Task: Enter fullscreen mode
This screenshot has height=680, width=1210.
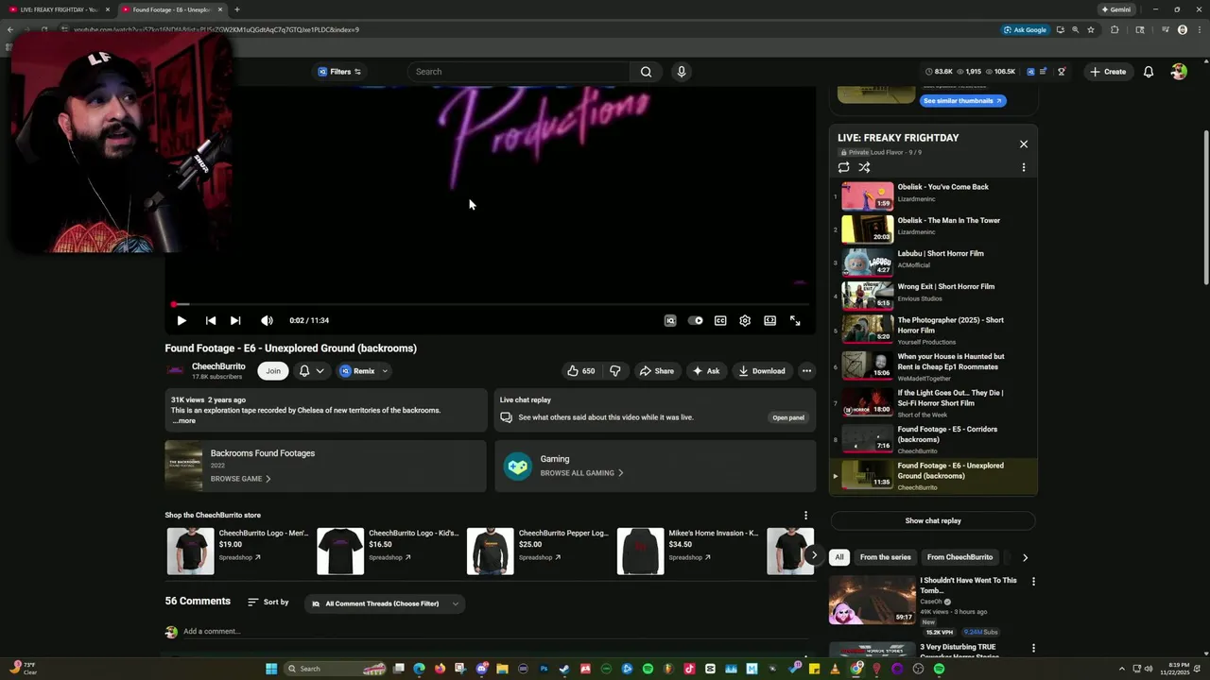Action: pyautogui.click(x=795, y=321)
